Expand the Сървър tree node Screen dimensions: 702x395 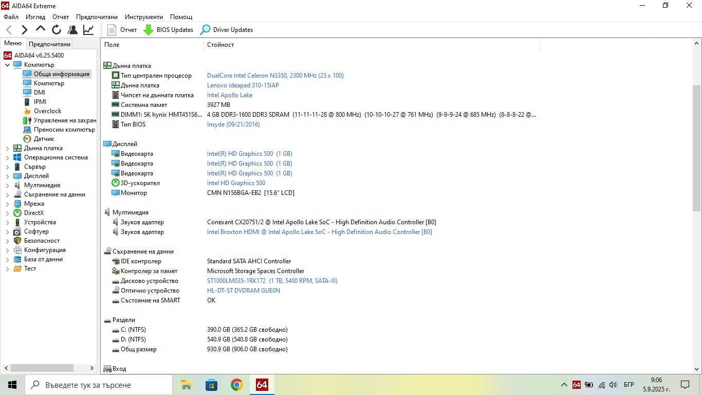tap(8, 167)
